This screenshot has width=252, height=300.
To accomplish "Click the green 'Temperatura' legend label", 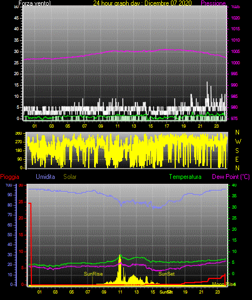I will point(185,177).
